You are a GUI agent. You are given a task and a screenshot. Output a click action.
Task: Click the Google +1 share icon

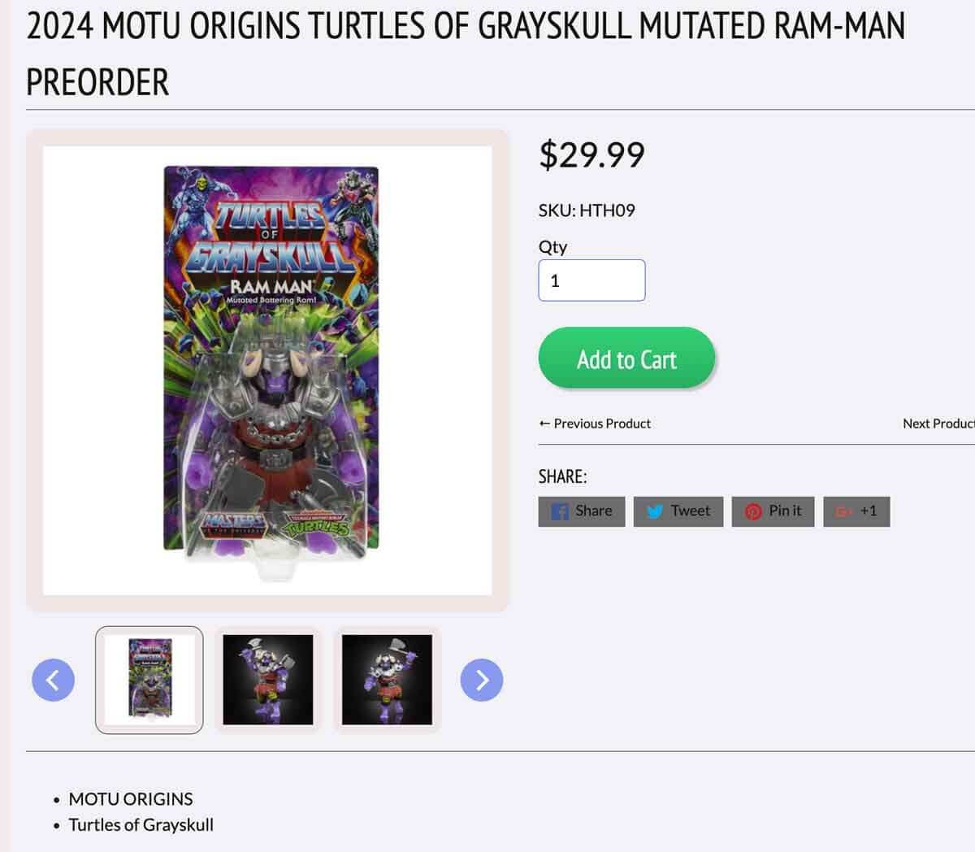[x=856, y=511]
